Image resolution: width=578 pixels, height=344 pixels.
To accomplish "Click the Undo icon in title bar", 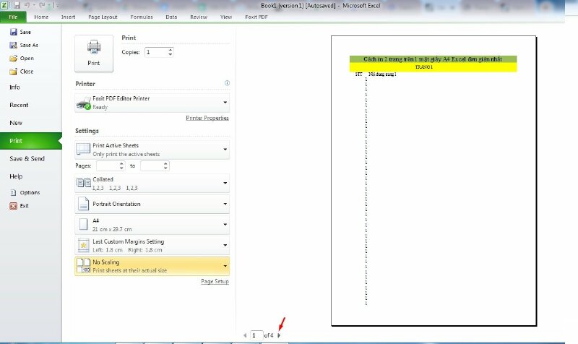I will (x=27, y=5).
